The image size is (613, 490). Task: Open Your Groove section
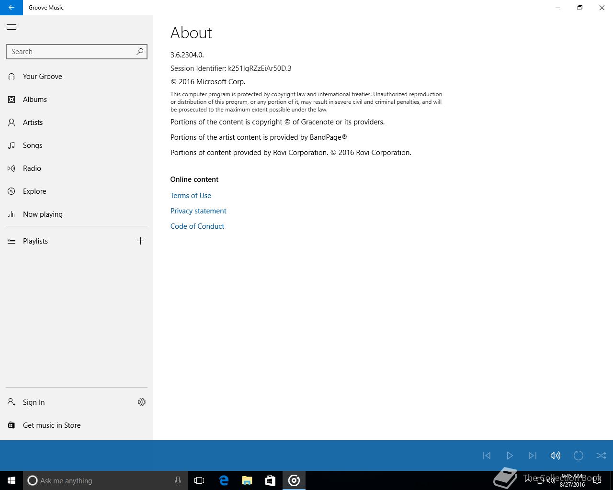coord(77,77)
